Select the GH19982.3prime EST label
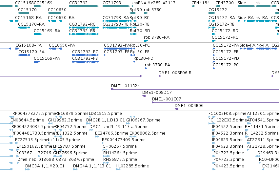 tap(65, 120)
